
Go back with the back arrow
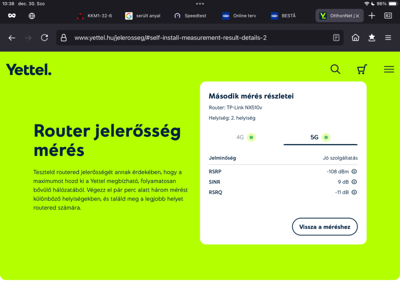point(11,38)
